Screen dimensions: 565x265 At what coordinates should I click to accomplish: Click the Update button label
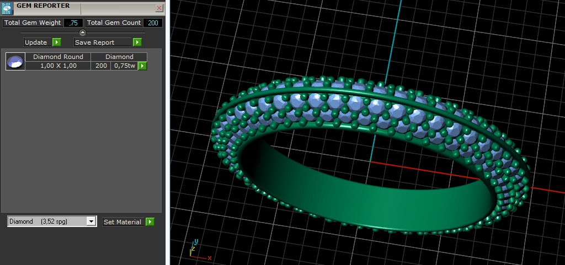point(38,42)
